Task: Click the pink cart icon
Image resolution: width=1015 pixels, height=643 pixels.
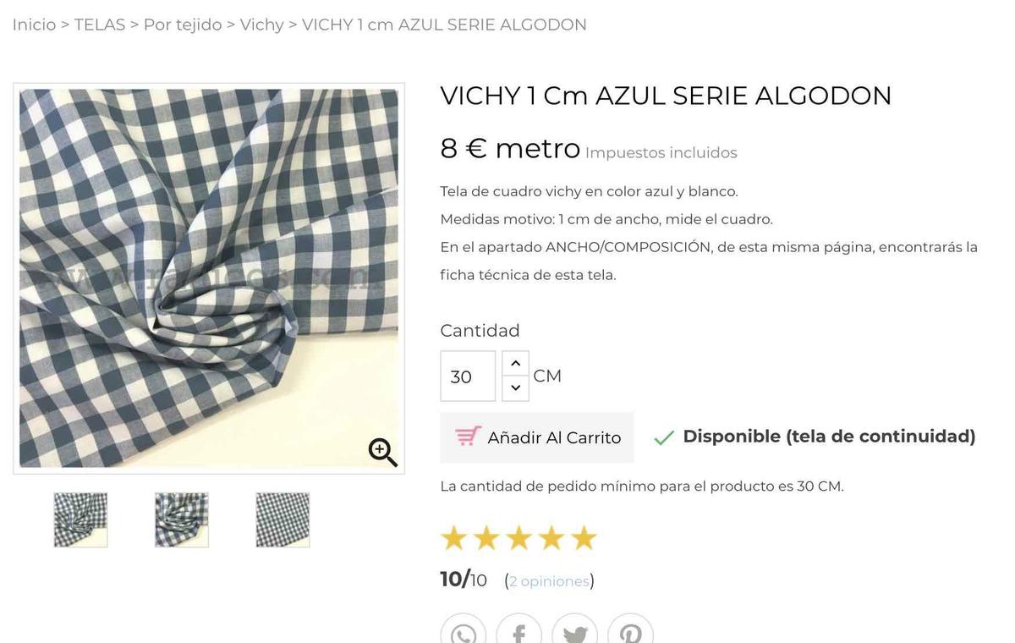Action: 468,437
